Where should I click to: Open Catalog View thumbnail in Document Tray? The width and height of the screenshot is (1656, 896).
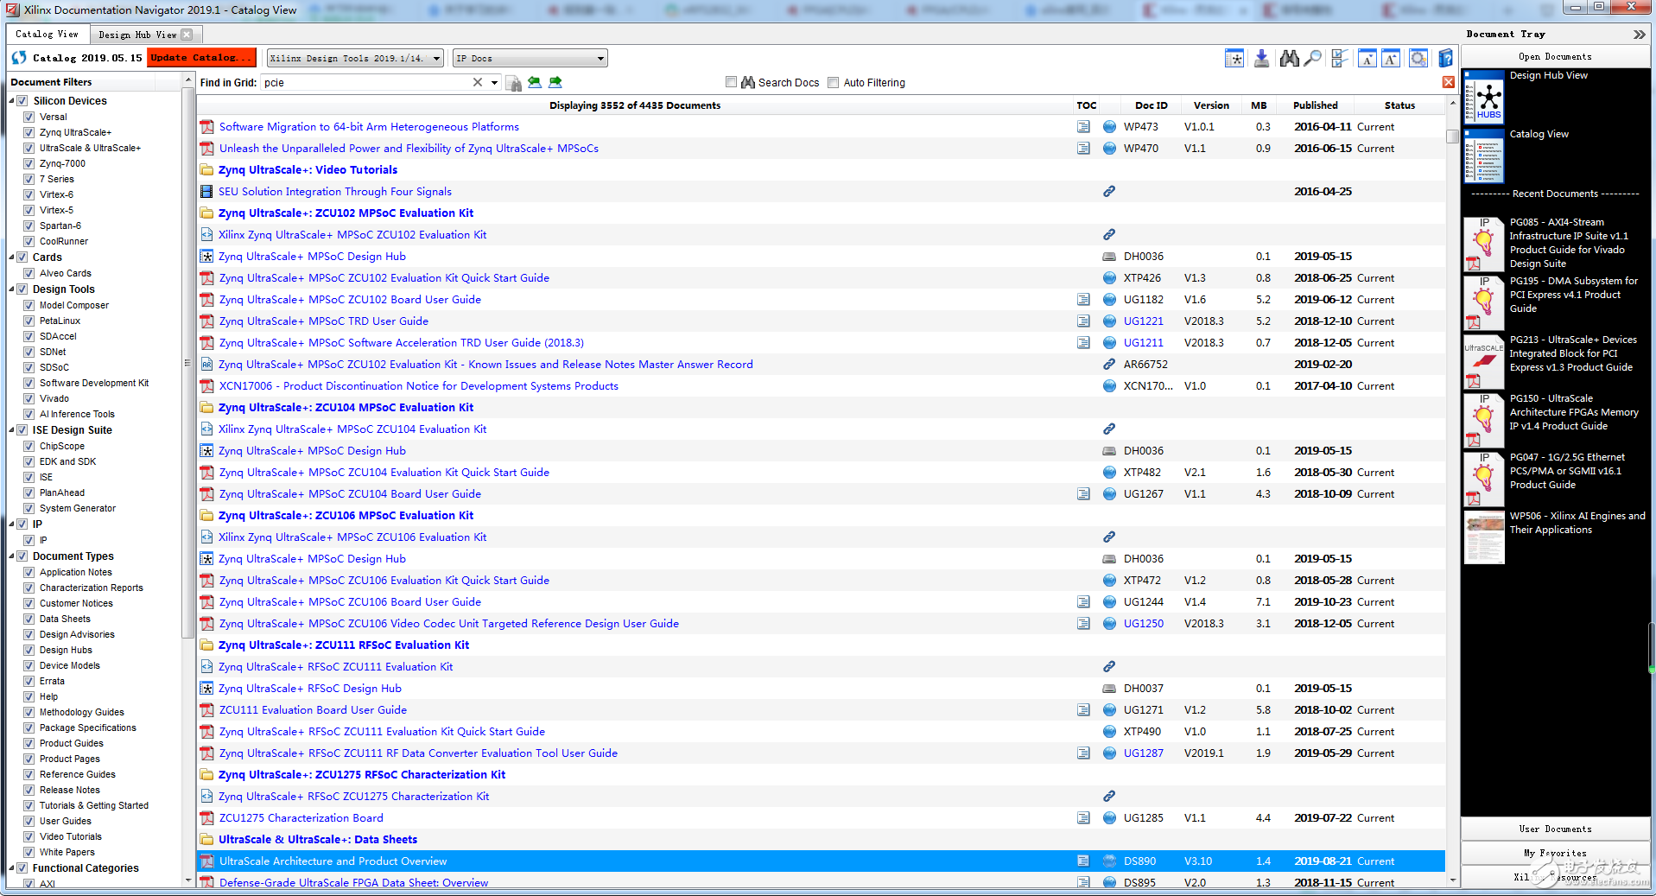pos(1484,156)
